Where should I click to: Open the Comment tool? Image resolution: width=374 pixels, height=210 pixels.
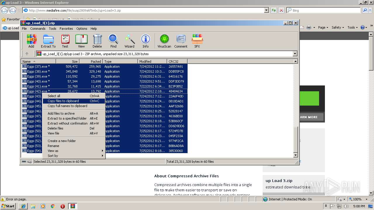tap(181, 41)
